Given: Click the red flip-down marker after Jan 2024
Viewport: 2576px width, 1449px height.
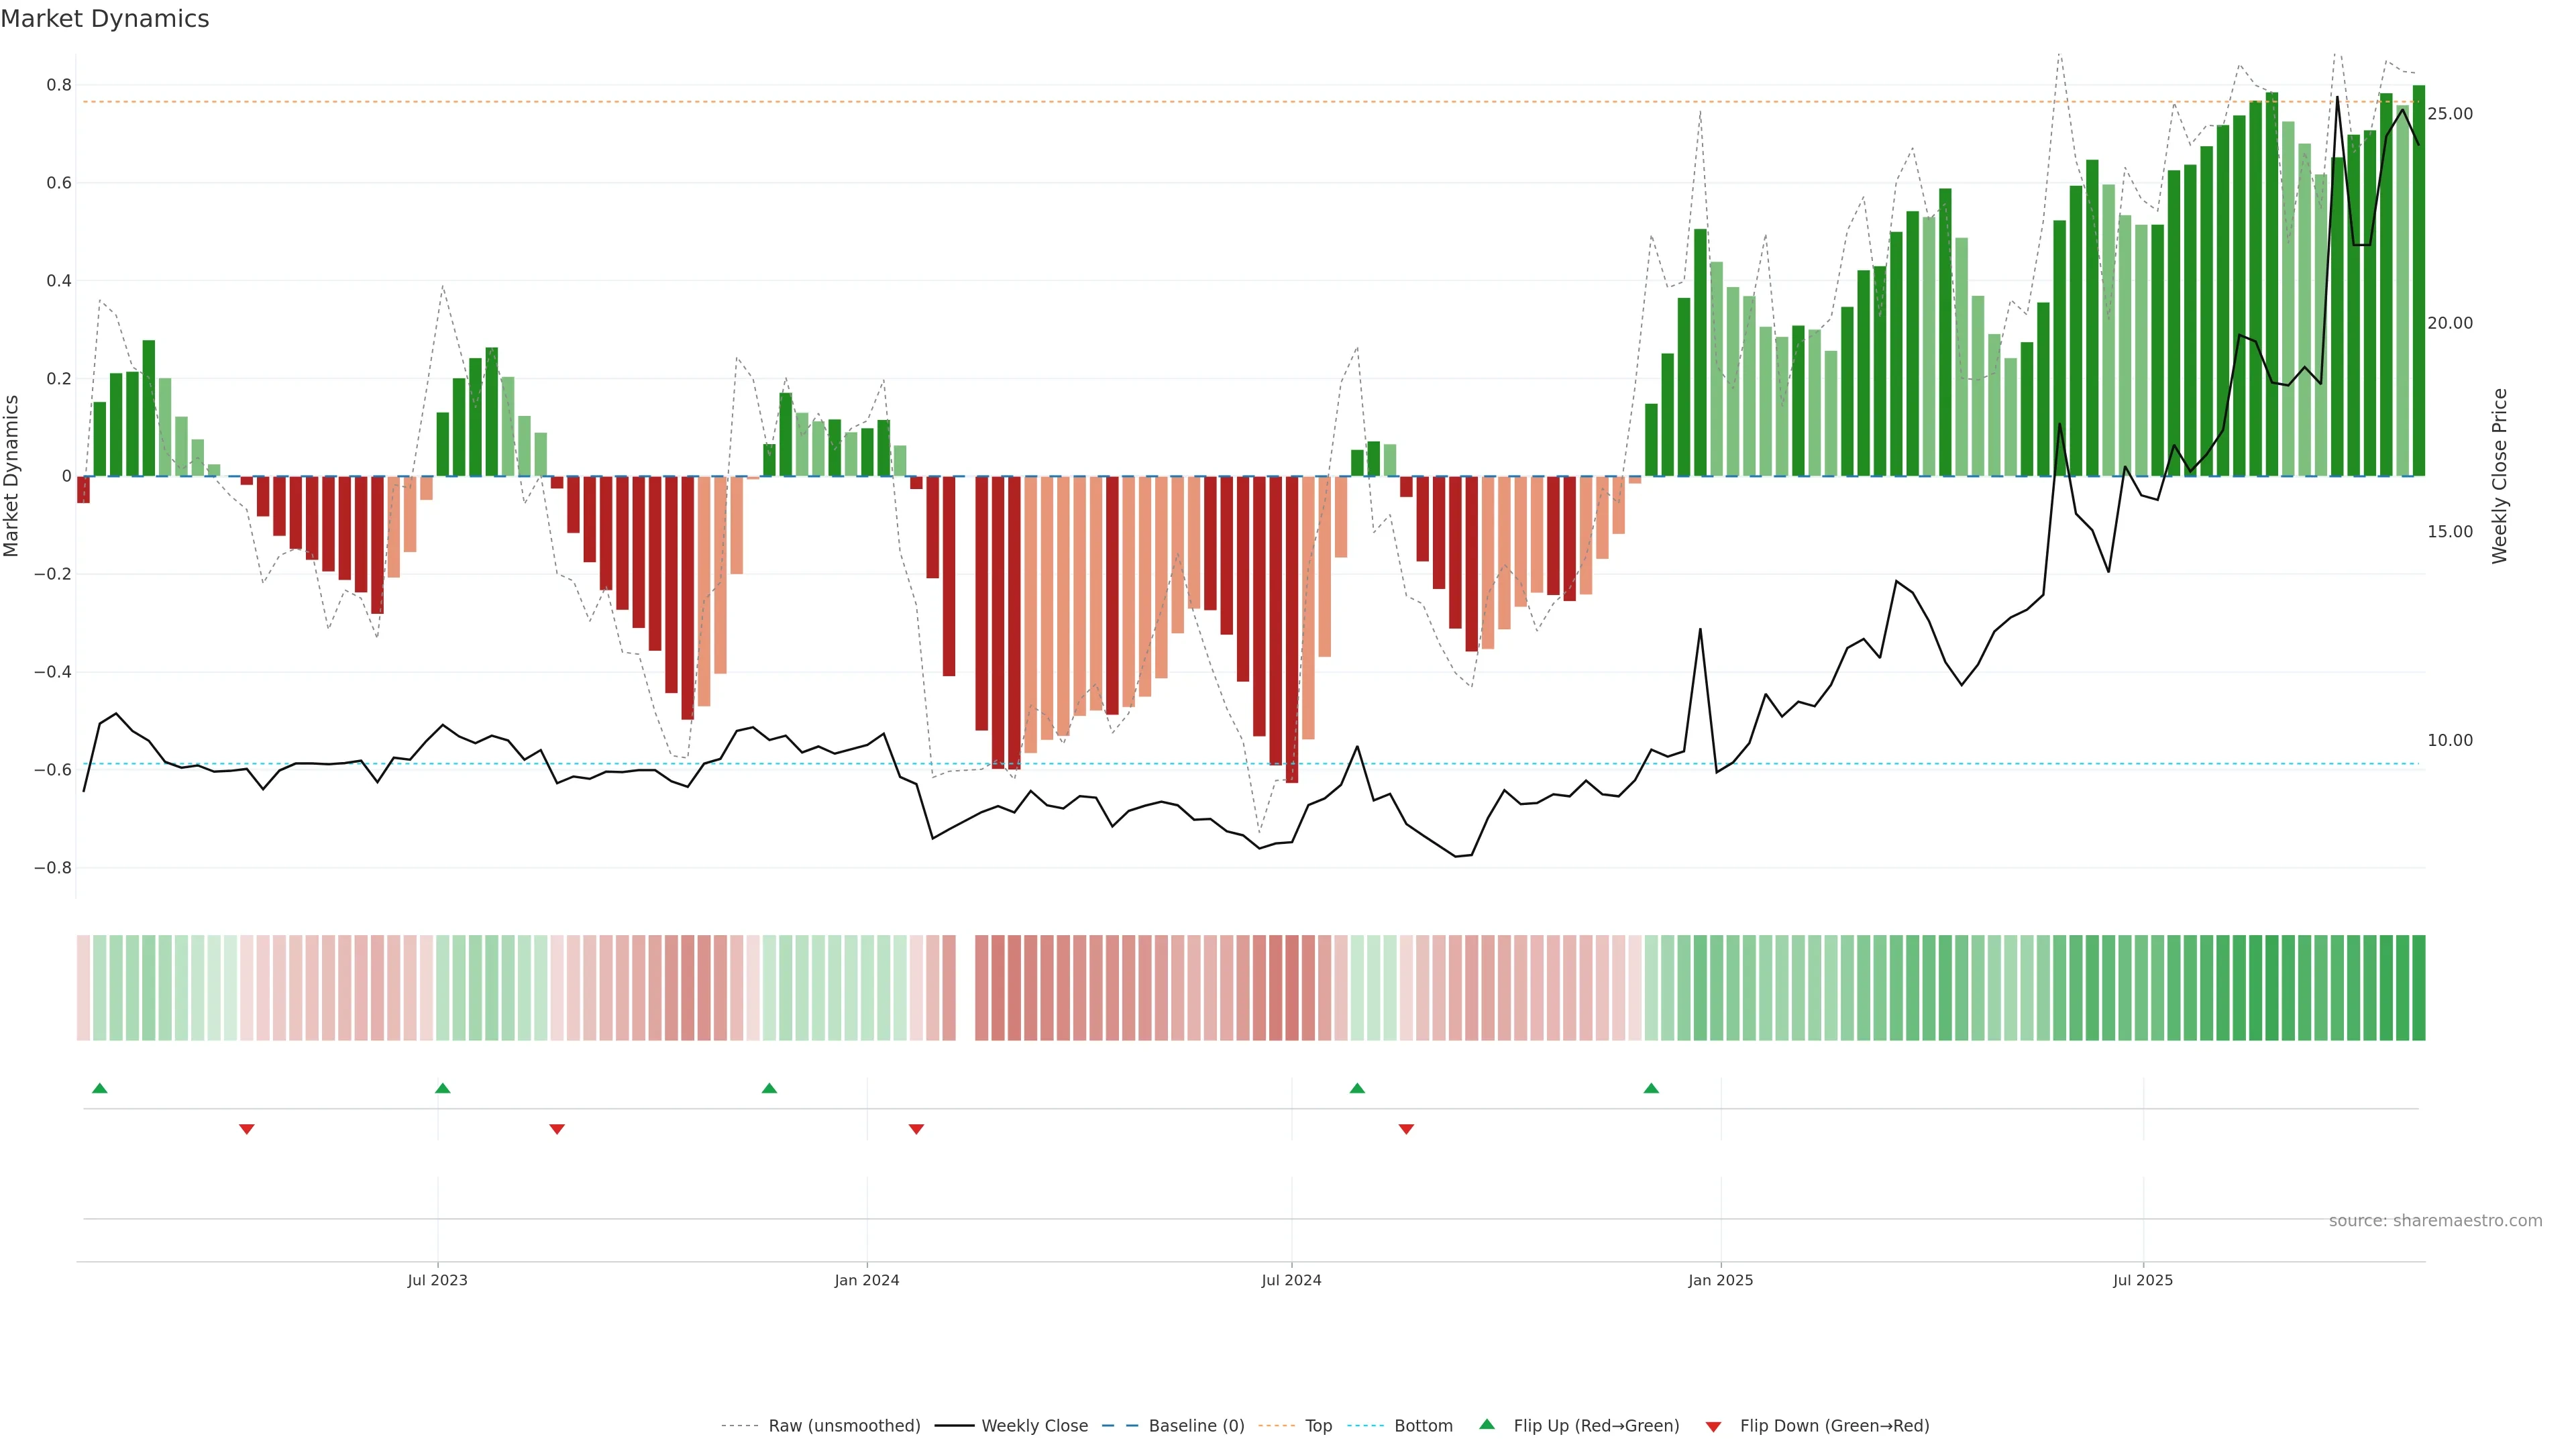Looking at the screenshot, I should click(x=916, y=1129).
